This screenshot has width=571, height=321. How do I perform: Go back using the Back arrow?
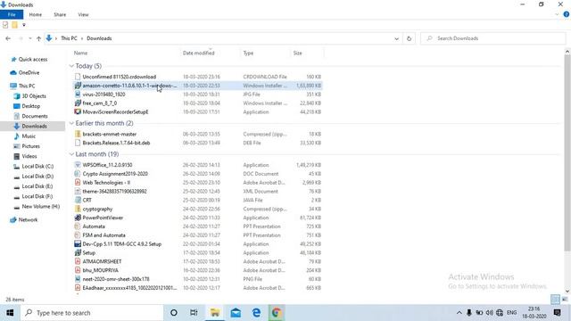point(8,38)
